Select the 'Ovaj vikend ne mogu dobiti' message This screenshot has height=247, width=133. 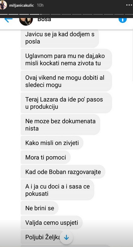click(x=66, y=81)
